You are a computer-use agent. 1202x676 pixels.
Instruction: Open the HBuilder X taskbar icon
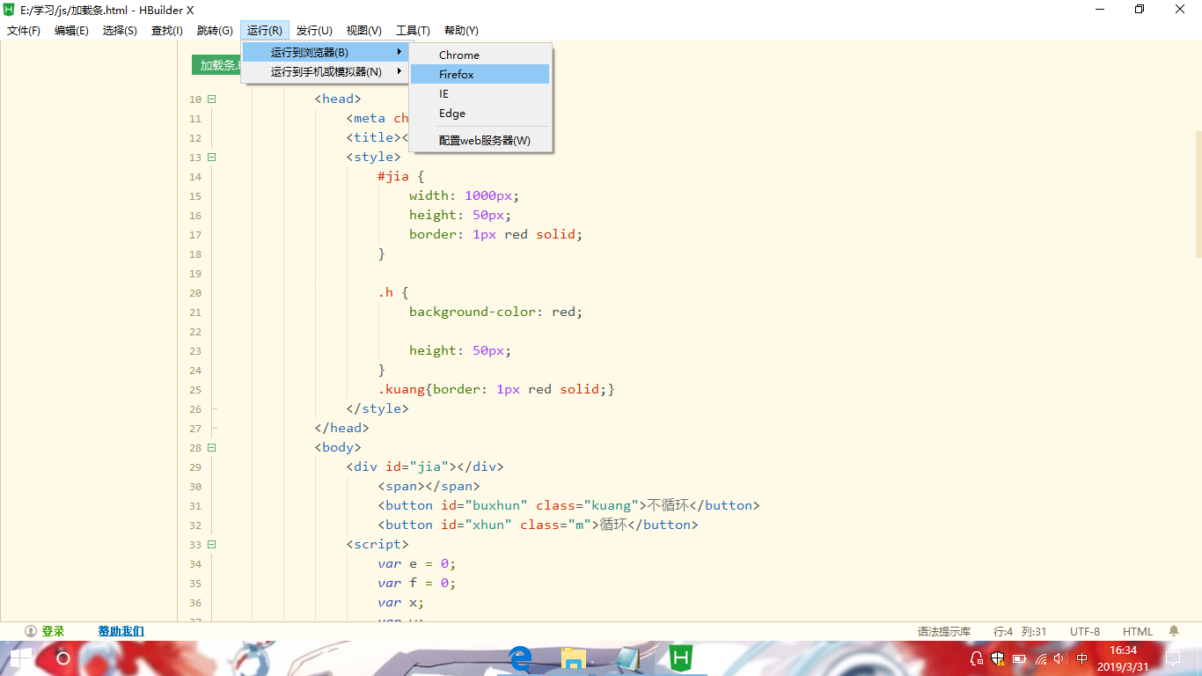(680, 658)
